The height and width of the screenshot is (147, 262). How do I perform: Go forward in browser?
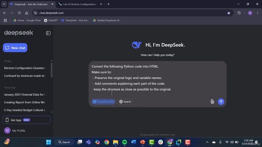tap(12, 13)
